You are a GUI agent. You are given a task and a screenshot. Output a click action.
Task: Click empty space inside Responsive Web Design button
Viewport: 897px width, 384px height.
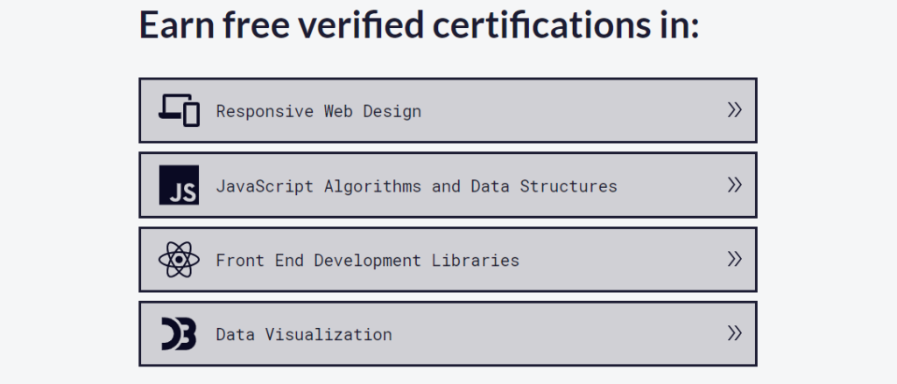click(569, 111)
